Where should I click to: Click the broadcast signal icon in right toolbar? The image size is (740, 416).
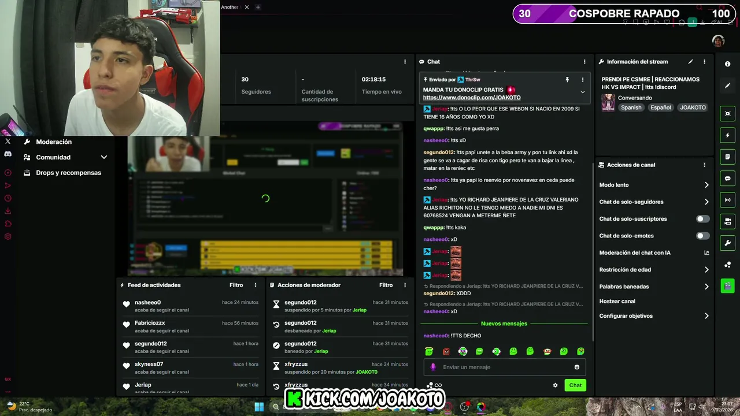[x=727, y=200]
